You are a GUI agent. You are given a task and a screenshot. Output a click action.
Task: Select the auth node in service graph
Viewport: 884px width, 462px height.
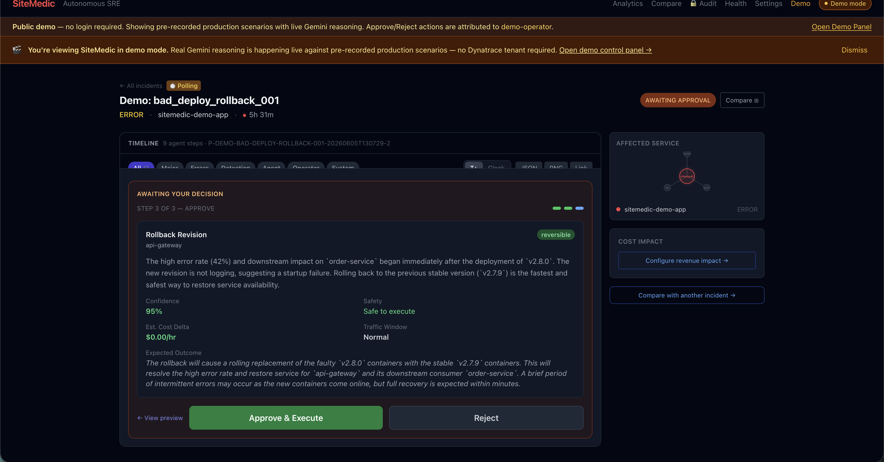tap(707, 188)
